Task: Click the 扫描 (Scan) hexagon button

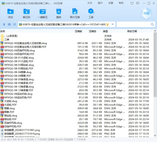Action: click(x=146, y=13)
